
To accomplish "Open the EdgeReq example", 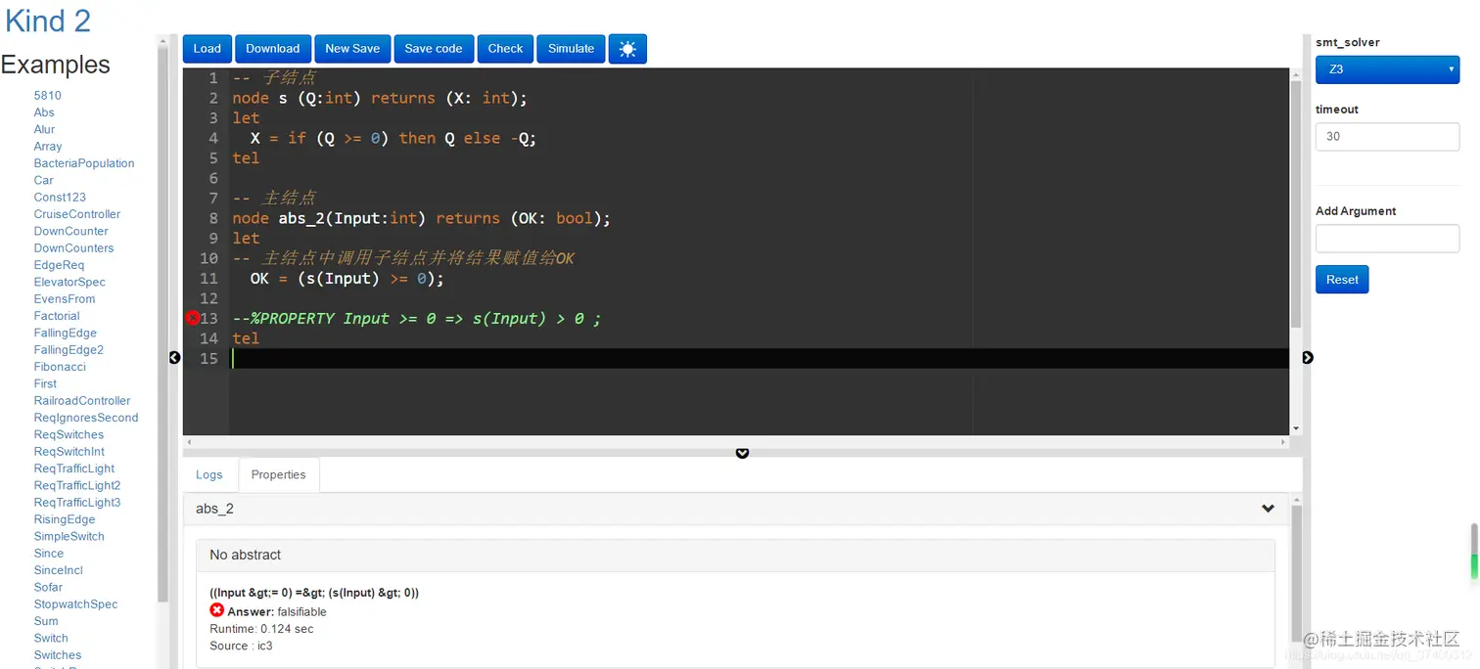I will tap(59, 265).
